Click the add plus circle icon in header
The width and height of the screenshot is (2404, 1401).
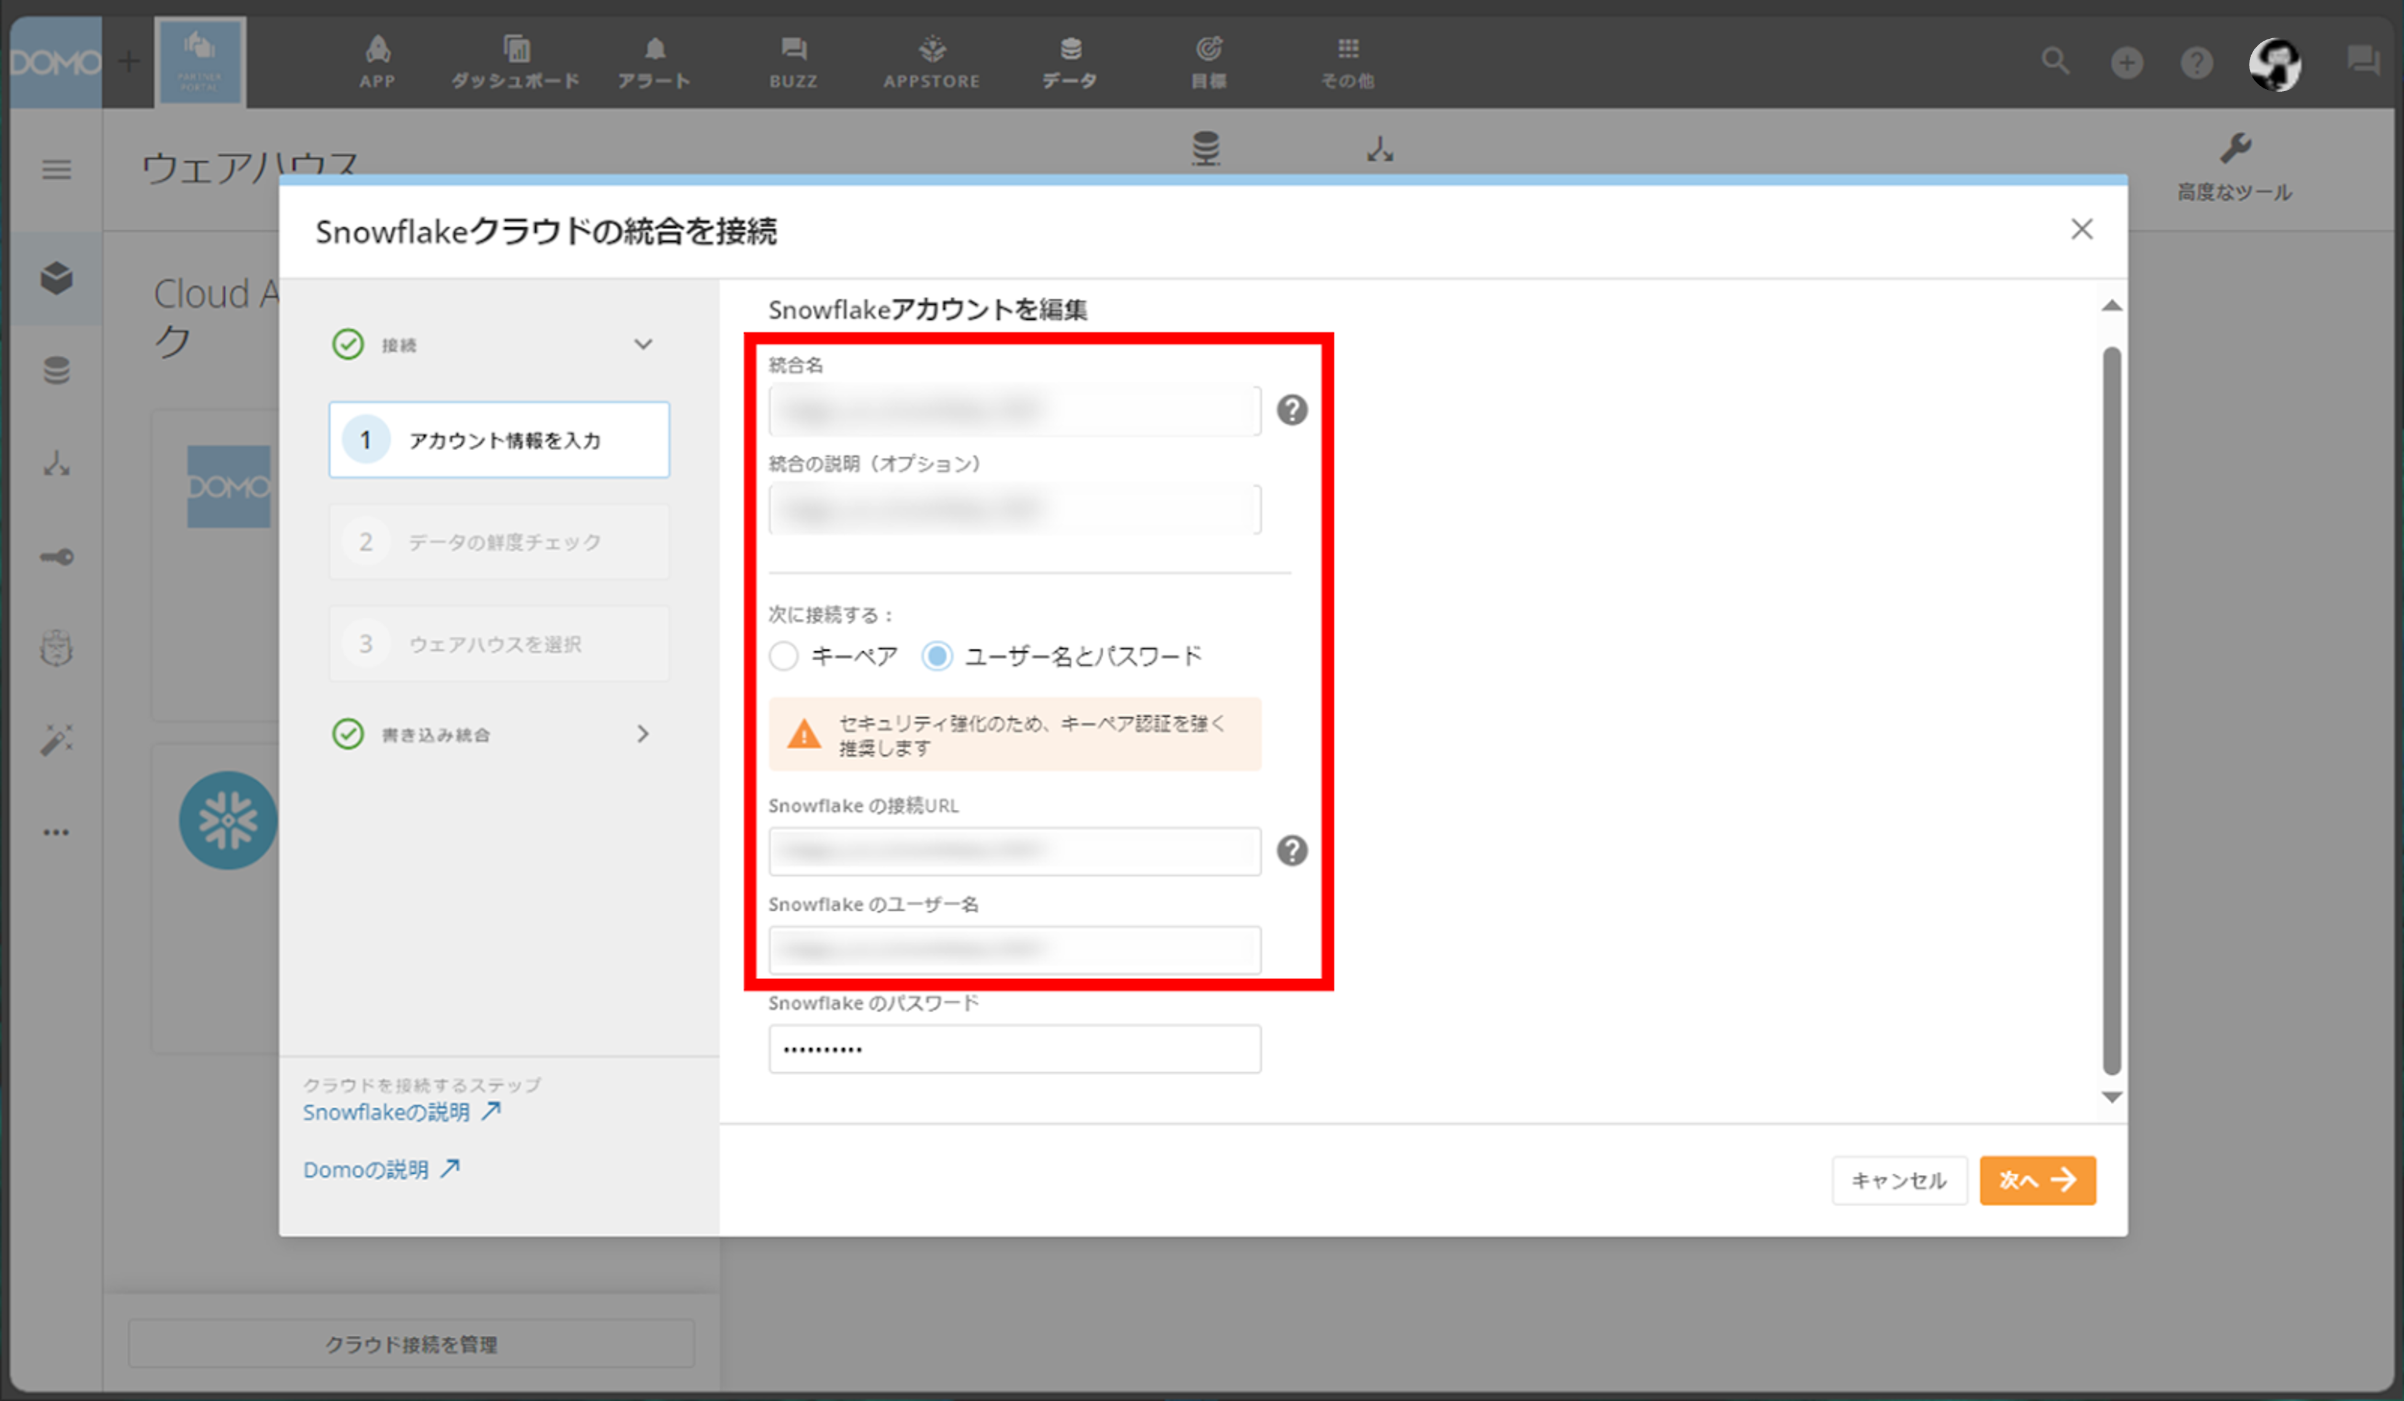coord(2126,63)
